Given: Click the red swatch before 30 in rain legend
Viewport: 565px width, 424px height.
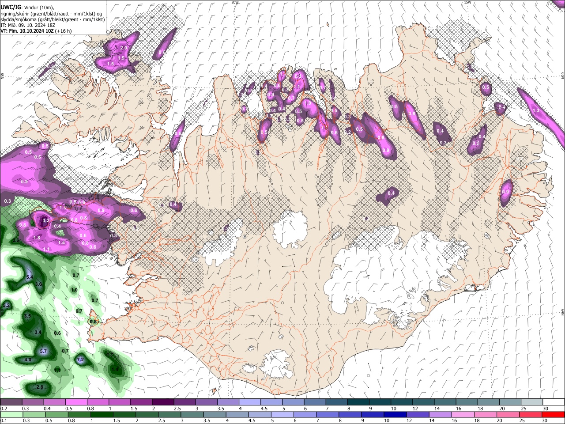Looking at the screenshot, I should click(553, 414).
